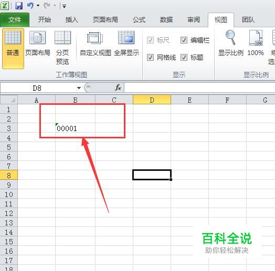Toggle the 标尺 ruler checkbox
This screenshot has height=271, width=275.
pyautogui.click(x=150, y=40)
